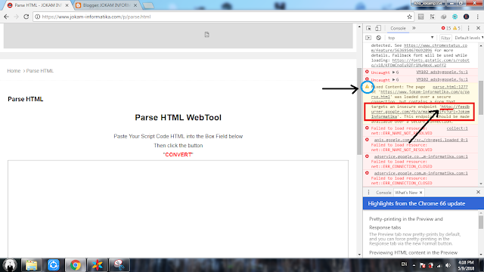Open DevTools customize three-dot menu
484x272 pixels.
click(x=468, y=28)
